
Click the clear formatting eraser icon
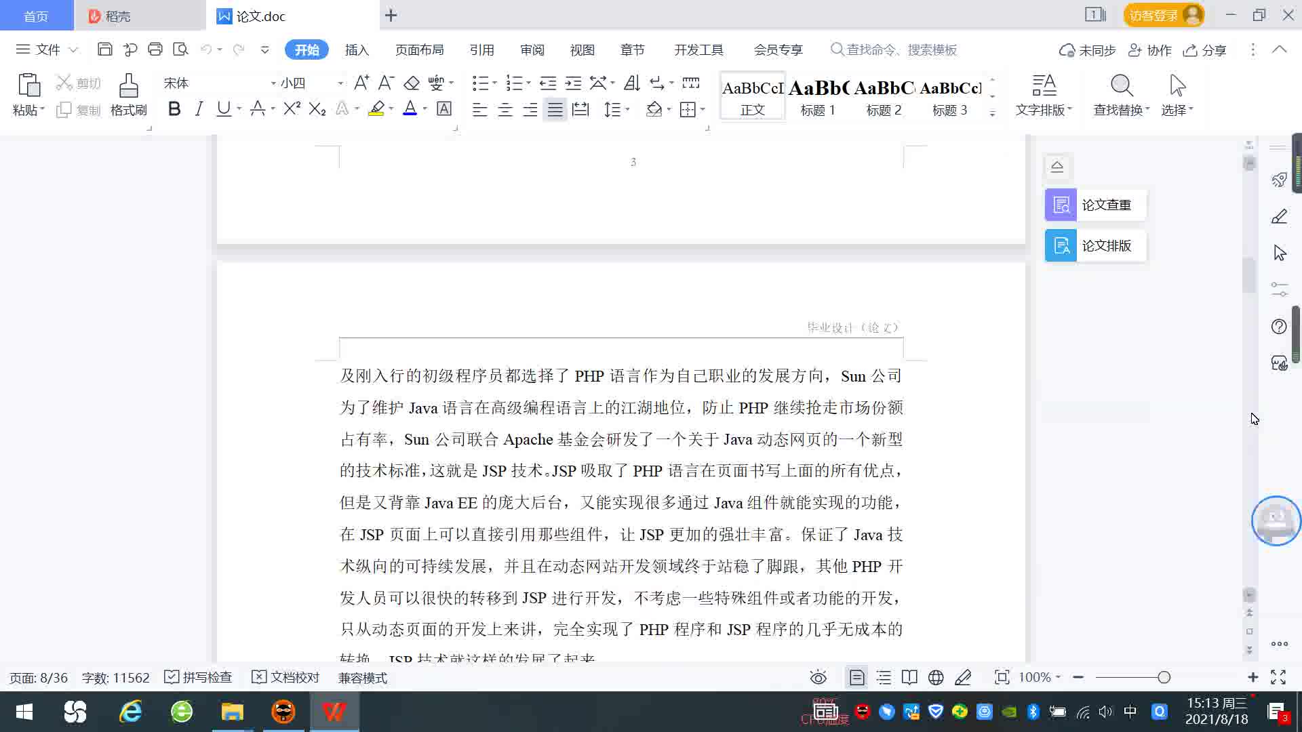[x=412, y=83]
